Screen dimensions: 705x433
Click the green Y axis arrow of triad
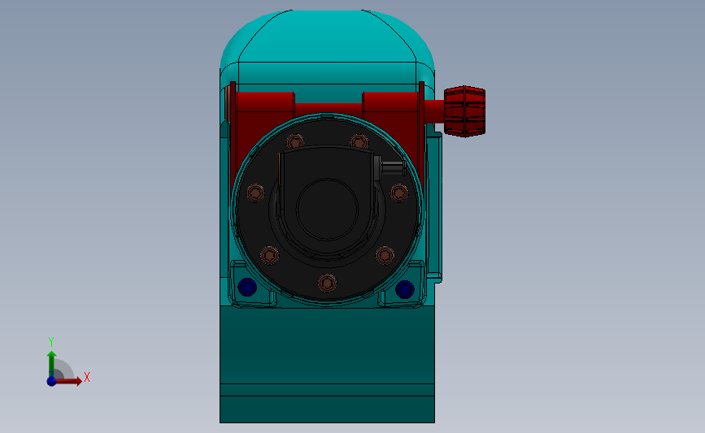(x=52, y=365)
